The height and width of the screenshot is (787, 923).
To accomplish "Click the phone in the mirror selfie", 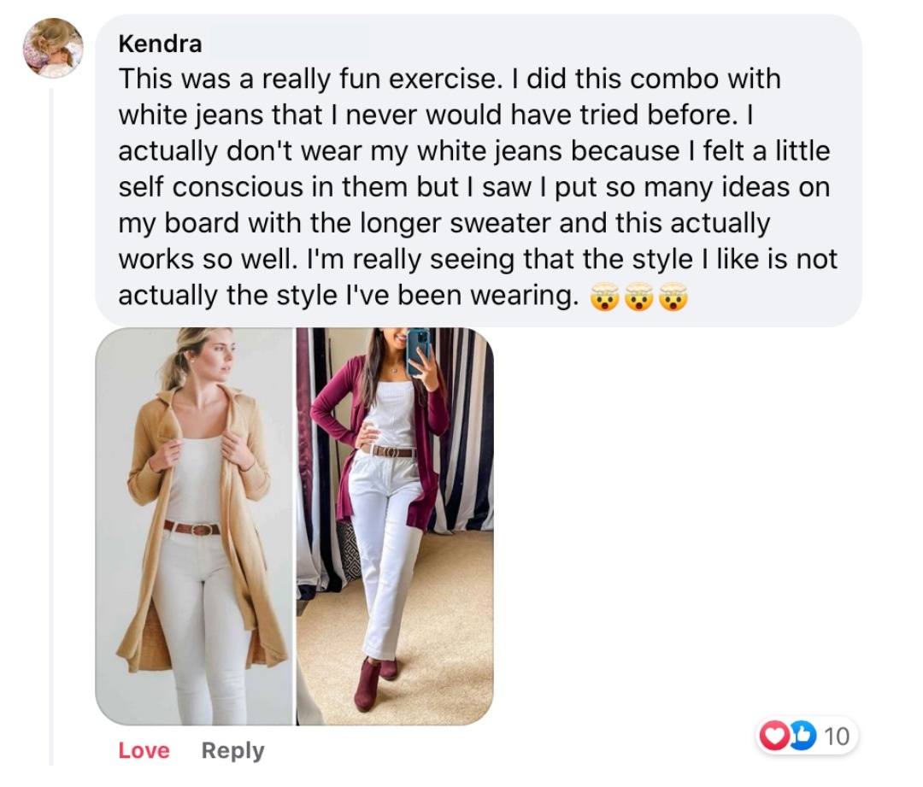I will coord(419,349).
